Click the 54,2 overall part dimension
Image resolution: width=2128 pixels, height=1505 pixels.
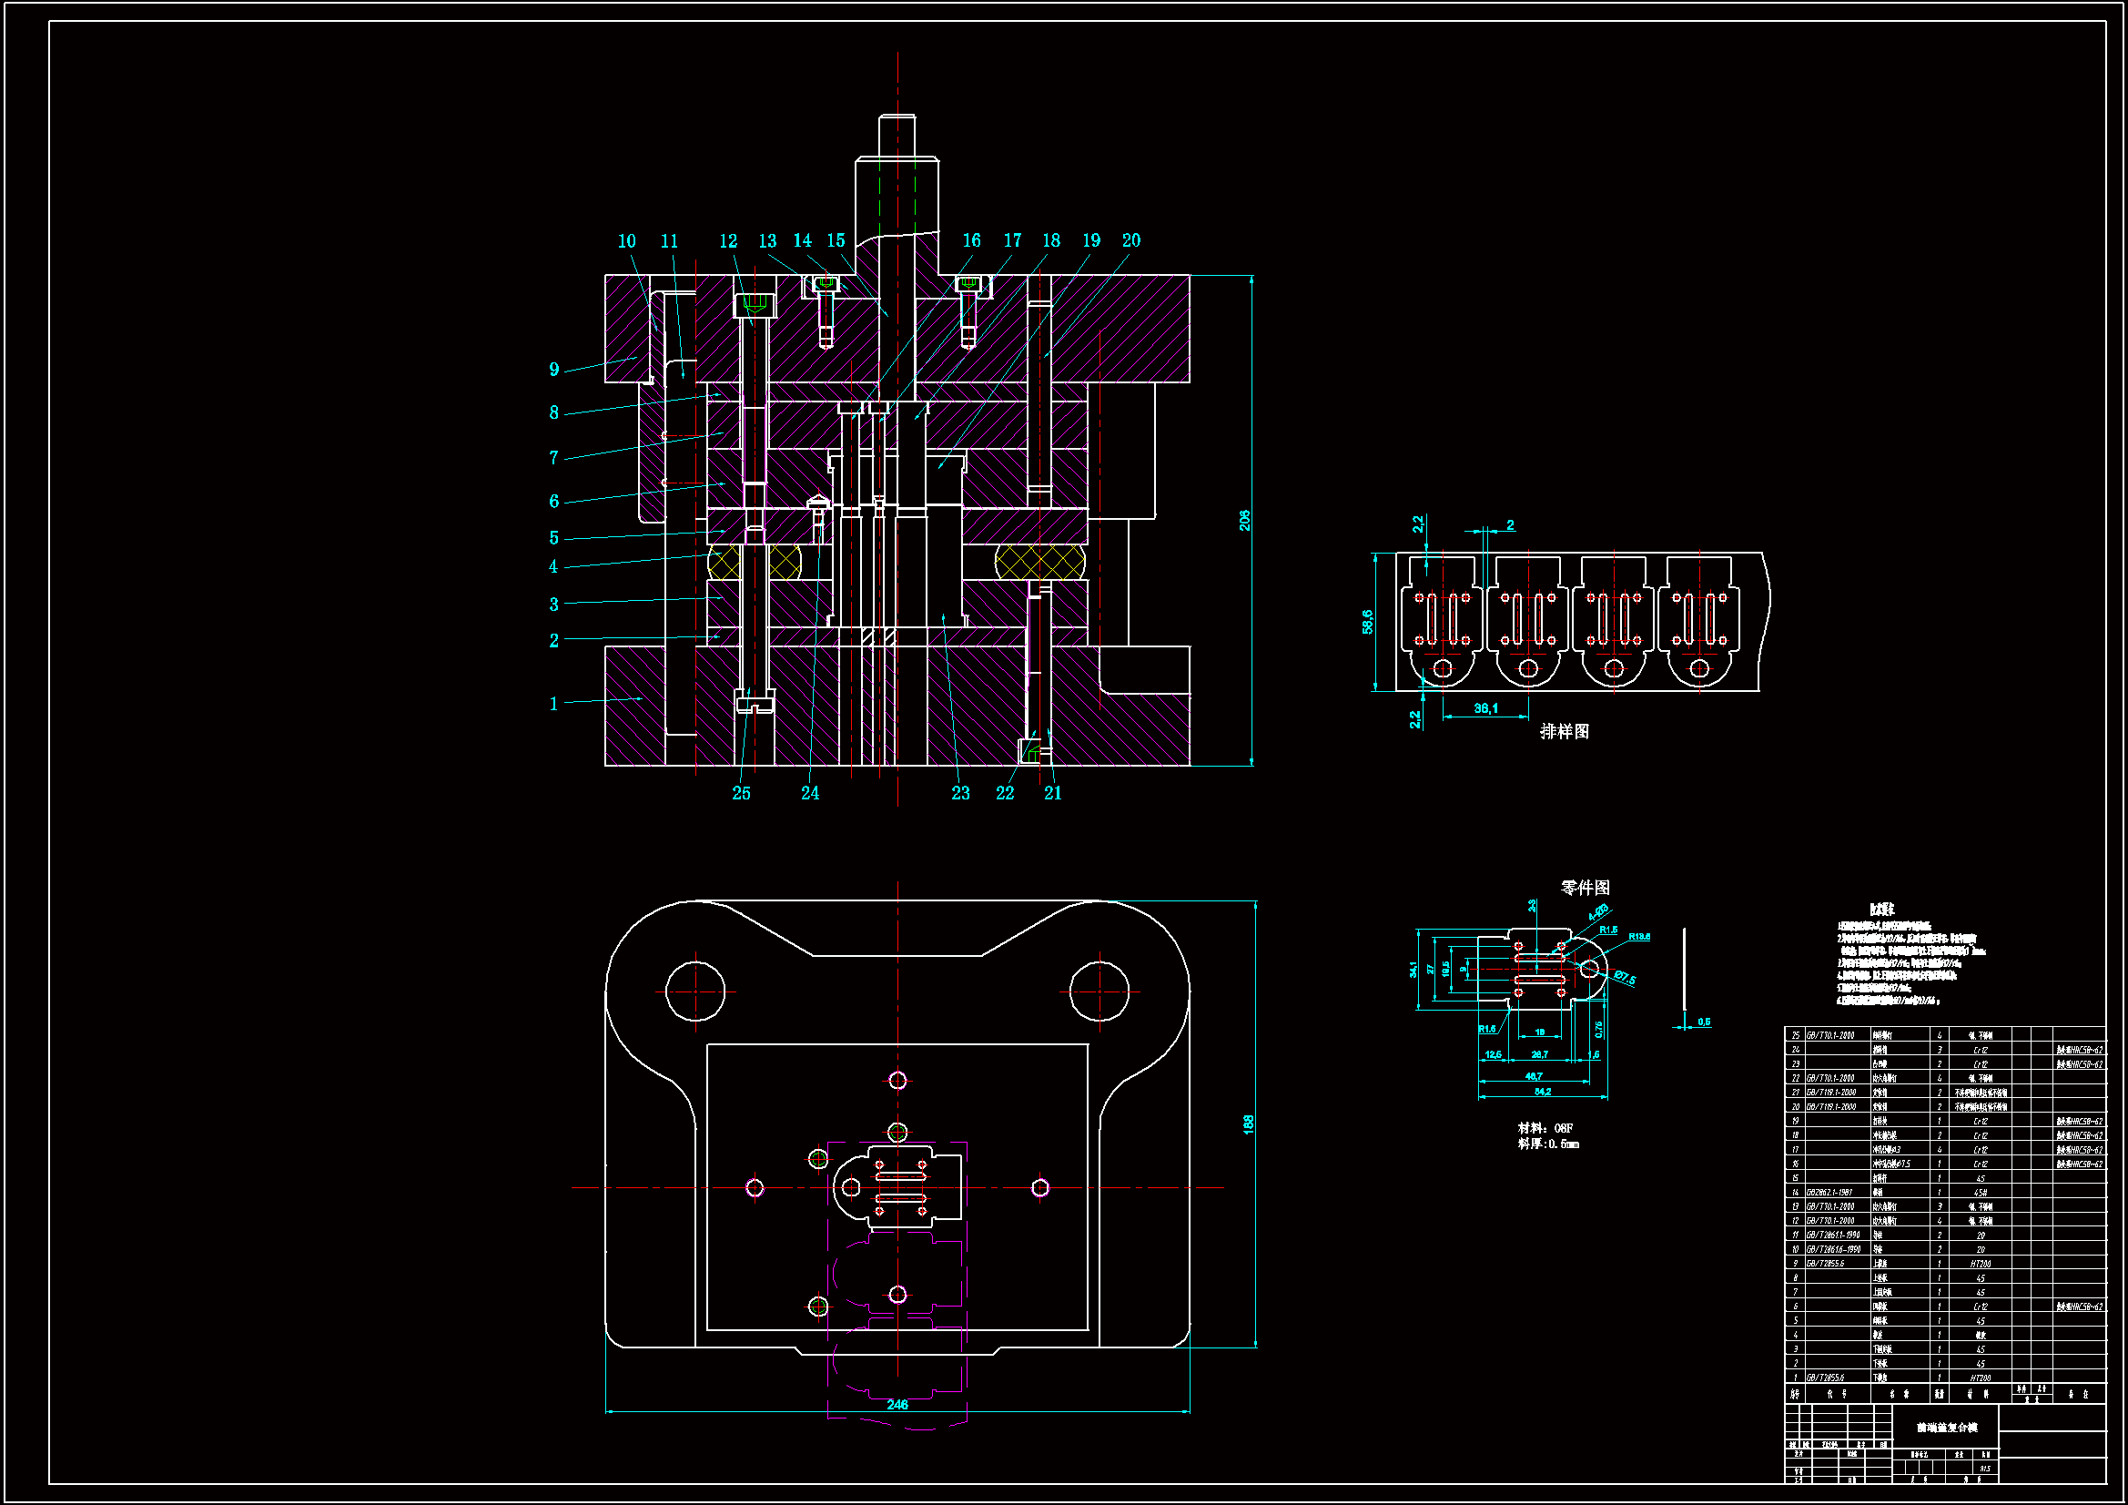[1542, 1092]
